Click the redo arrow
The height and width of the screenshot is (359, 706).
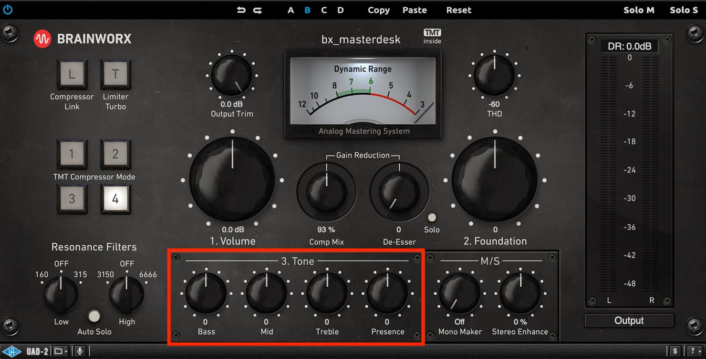point(258,10)
